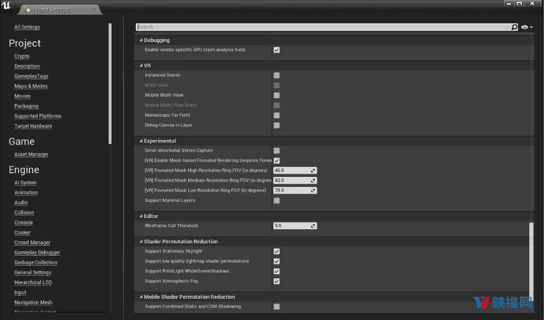Toggle Mobile Multi-View checkbox
544x320 pixels.
276,96
